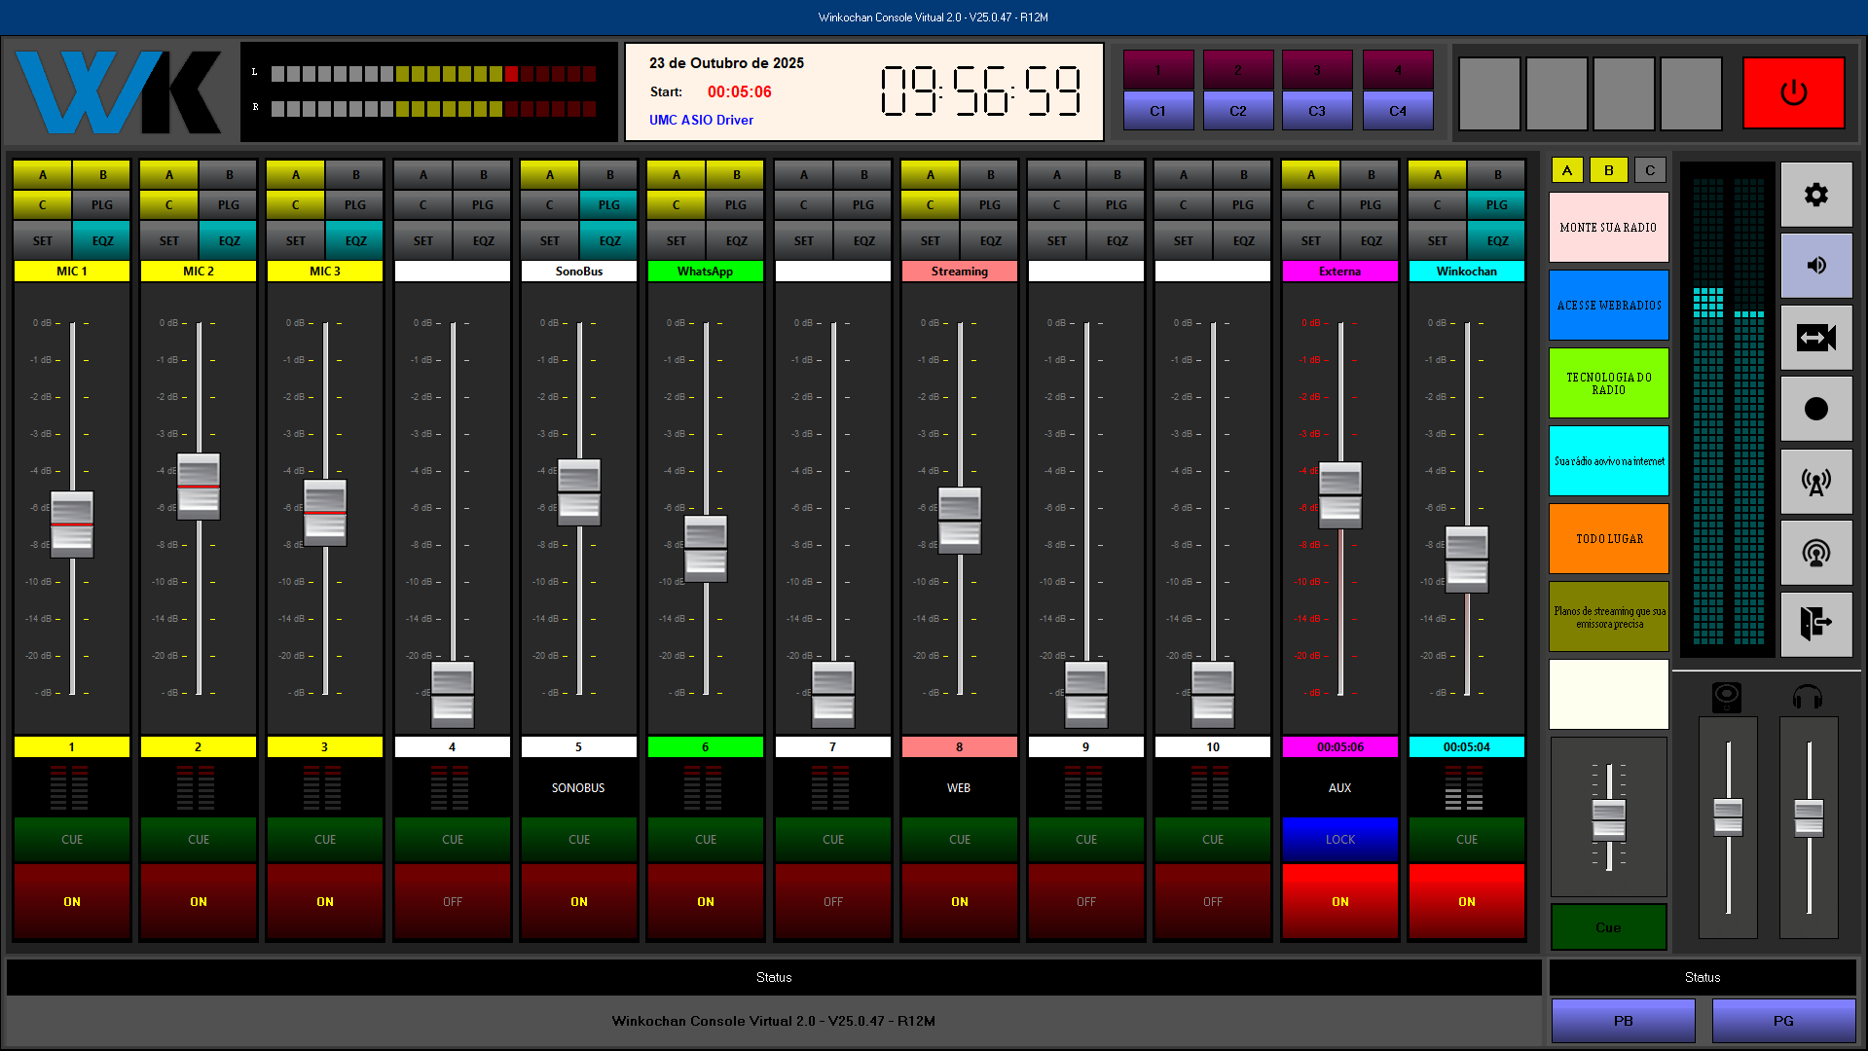
Task: Open SET options on the SonoBus channel
Action: [x=549, y=239]
